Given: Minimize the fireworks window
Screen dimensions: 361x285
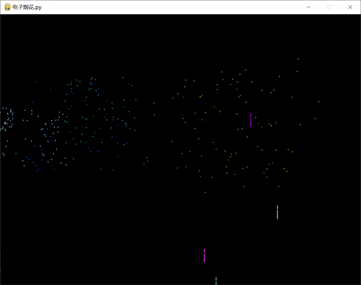Looking at the screenshot, I should pyautogui.click(x=308, y=7).
